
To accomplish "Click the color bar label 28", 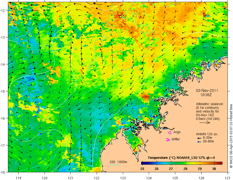I will click(x=185, y=169).
